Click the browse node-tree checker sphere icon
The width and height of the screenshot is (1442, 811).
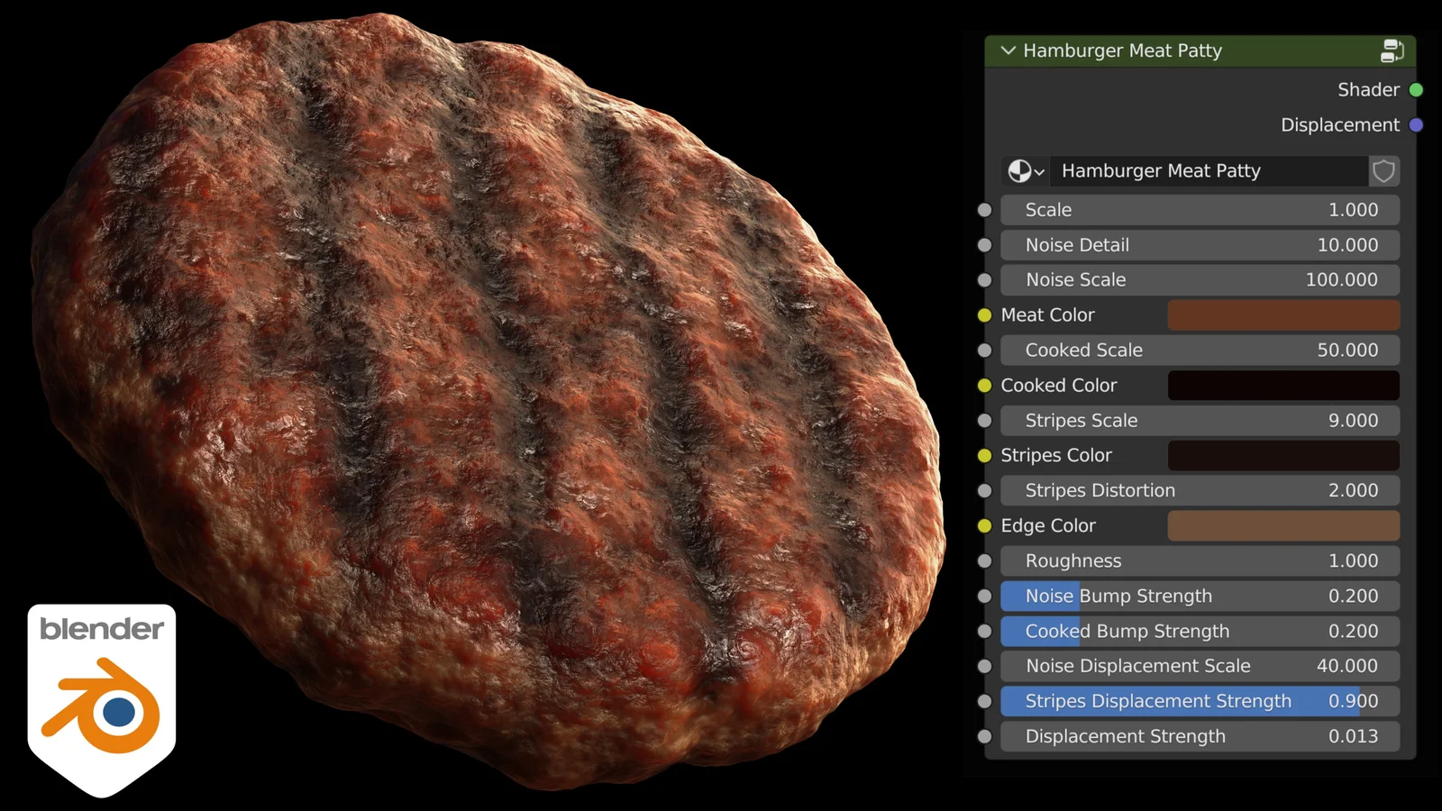[1019, 170]
